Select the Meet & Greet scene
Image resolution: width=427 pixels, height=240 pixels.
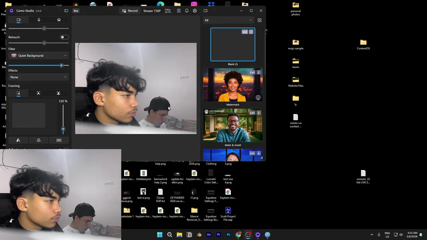coord(233,125)
